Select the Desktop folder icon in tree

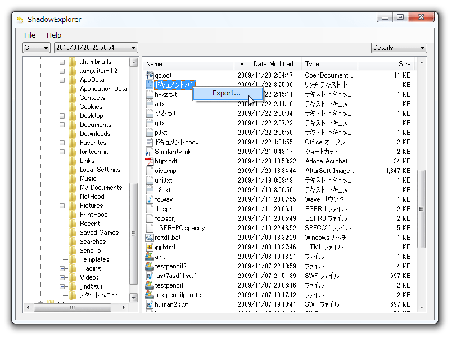(x=73, y=116)
